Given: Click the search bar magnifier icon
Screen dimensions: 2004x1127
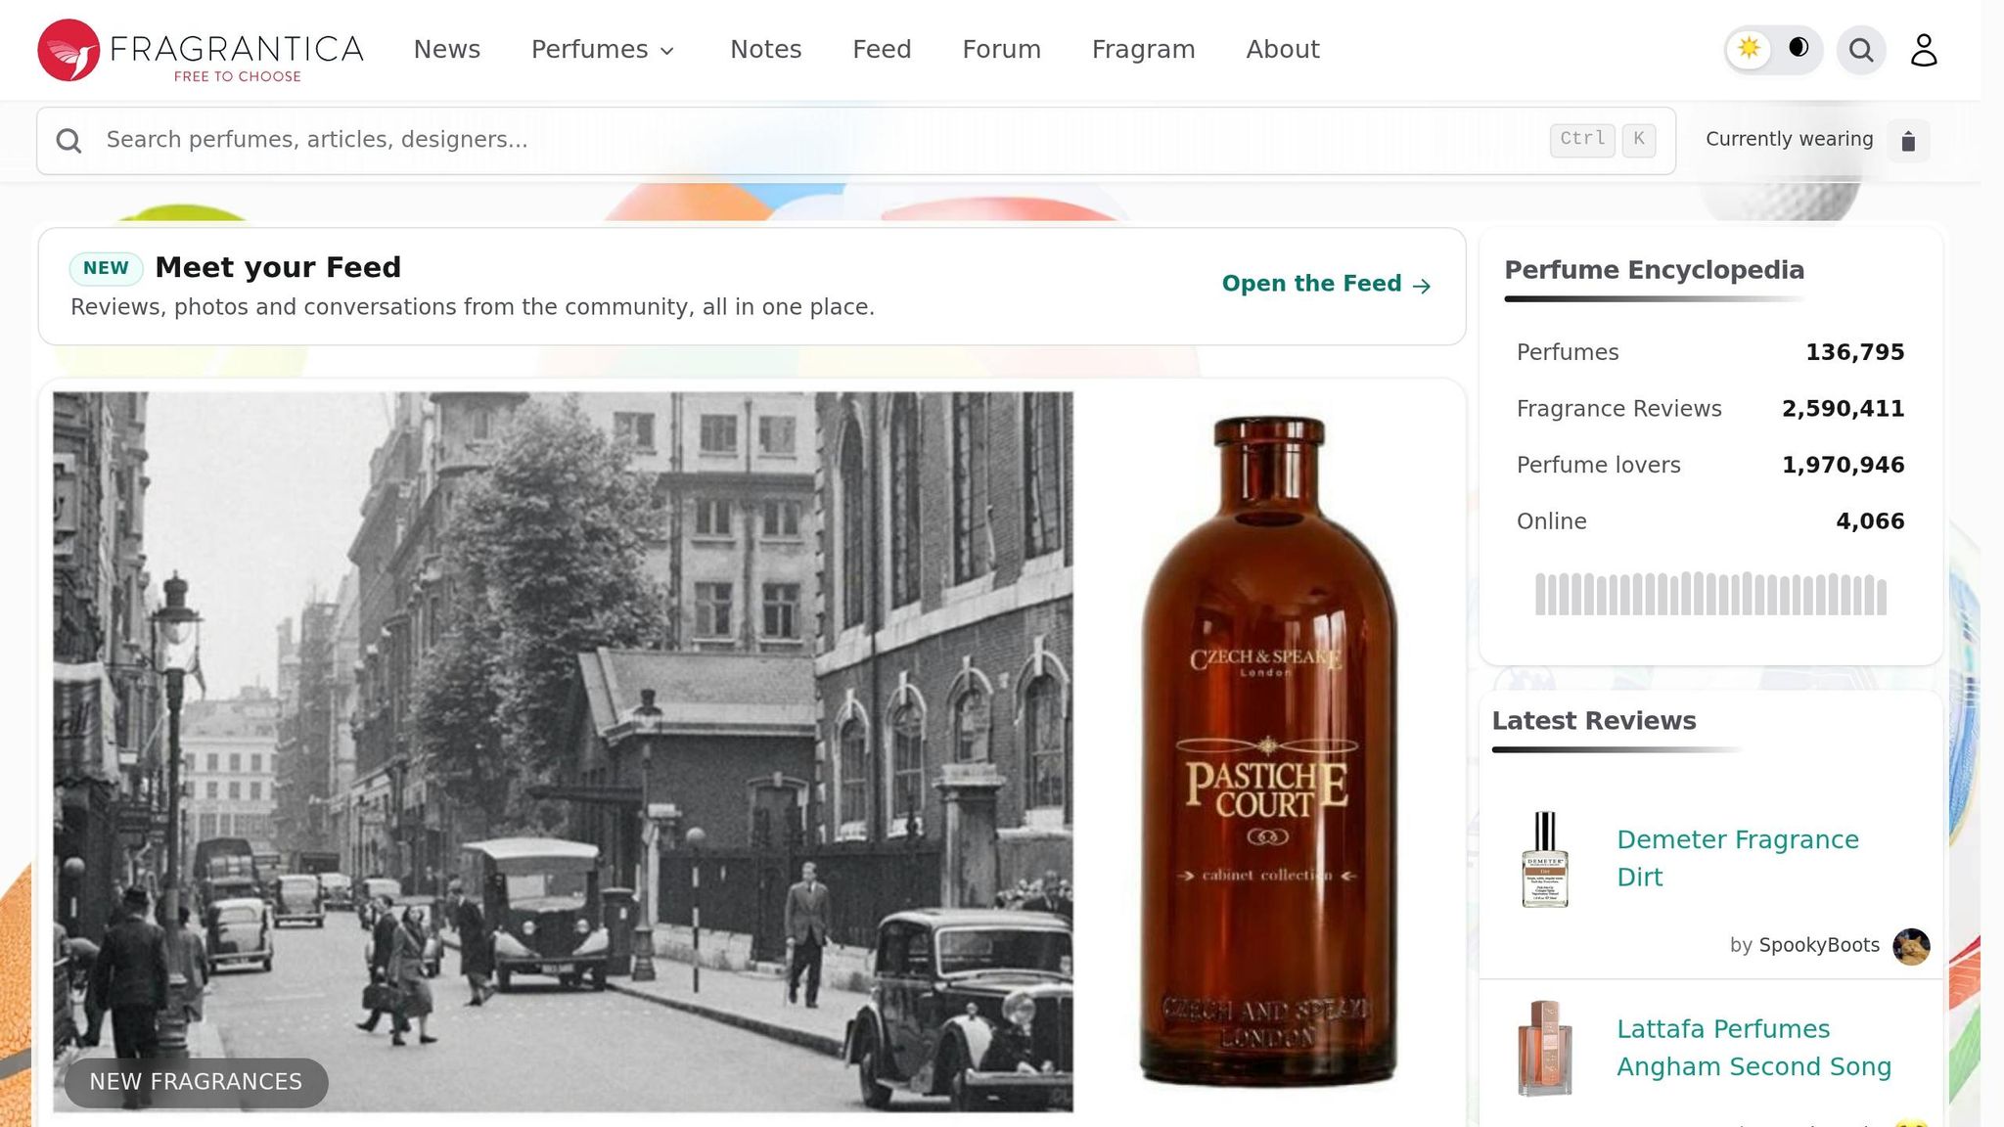Looking at the screenshot, I should click(68, 141).
